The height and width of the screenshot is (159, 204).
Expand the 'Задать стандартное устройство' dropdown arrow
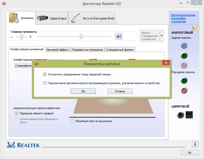coord(162,36)
